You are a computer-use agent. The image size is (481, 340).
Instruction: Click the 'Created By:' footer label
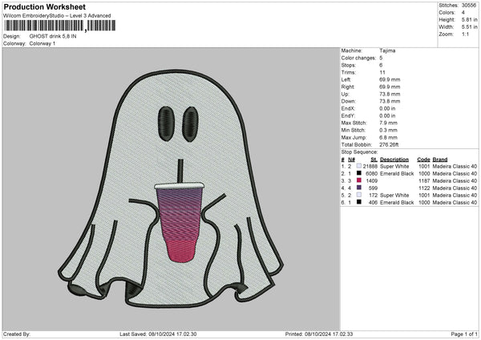click(x=17, y=334)
